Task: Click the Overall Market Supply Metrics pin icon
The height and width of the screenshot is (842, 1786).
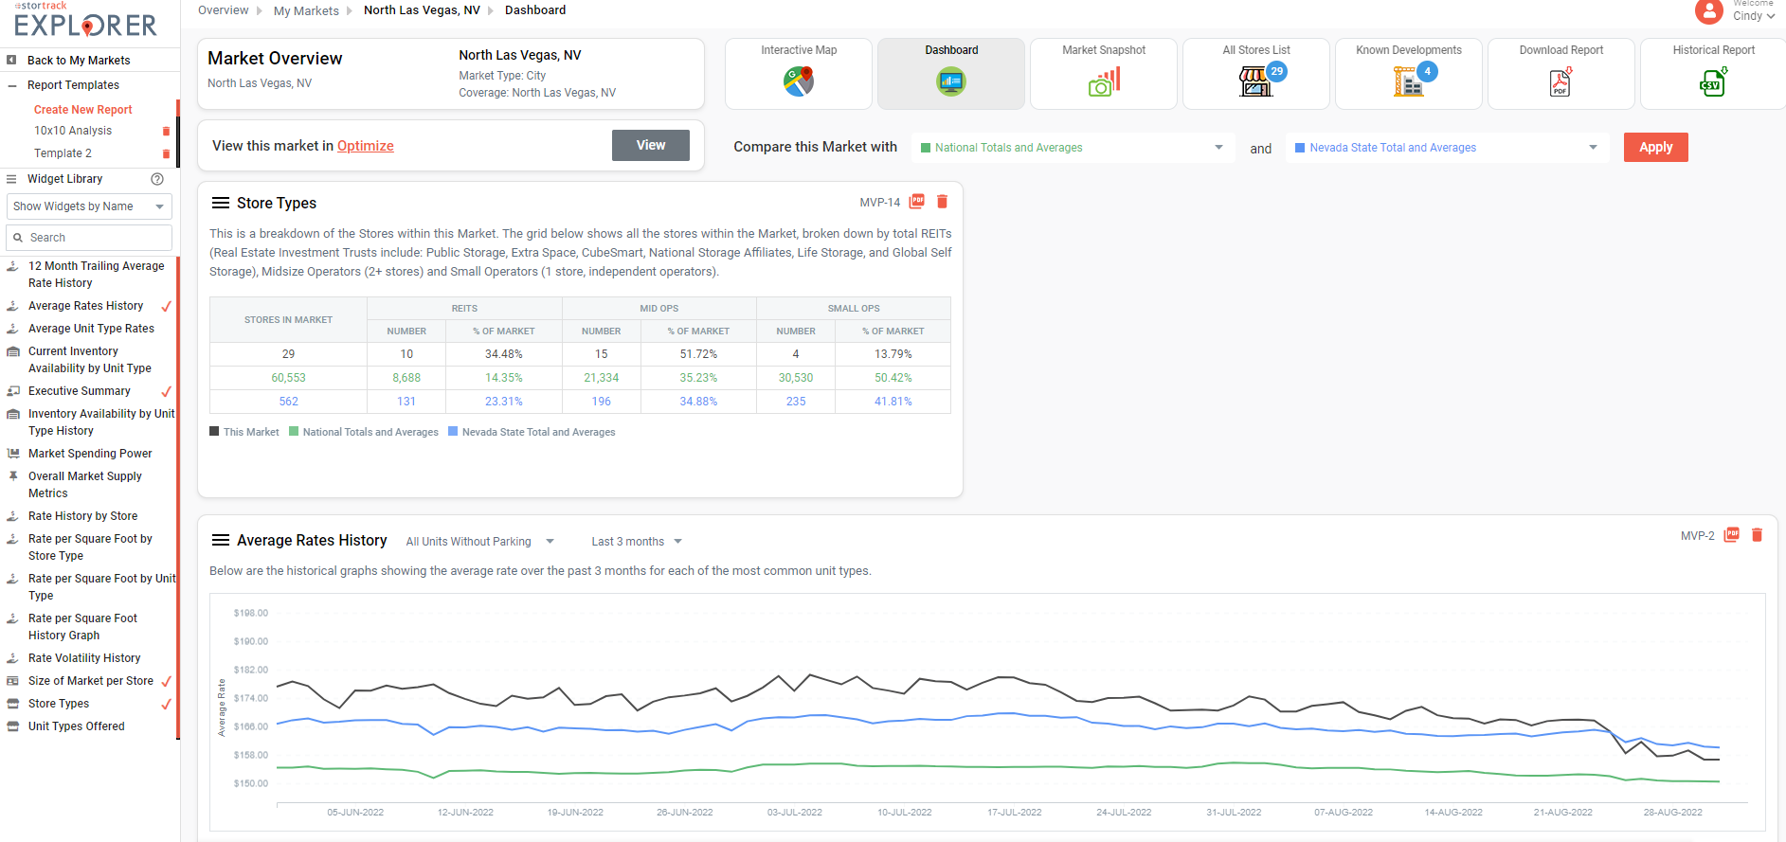Action: (13, 476)
